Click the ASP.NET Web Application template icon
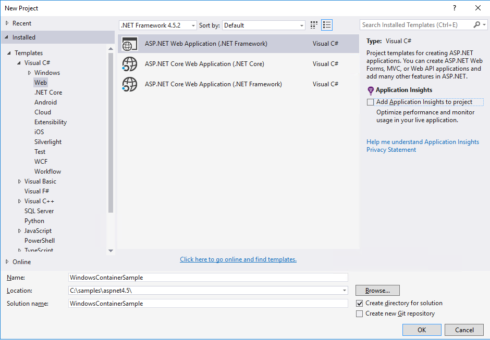This screenshot has width=490, height=340. [130, 44]
